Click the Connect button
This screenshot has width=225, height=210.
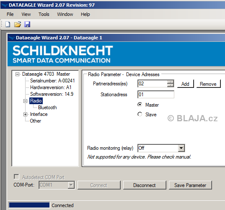99,185
